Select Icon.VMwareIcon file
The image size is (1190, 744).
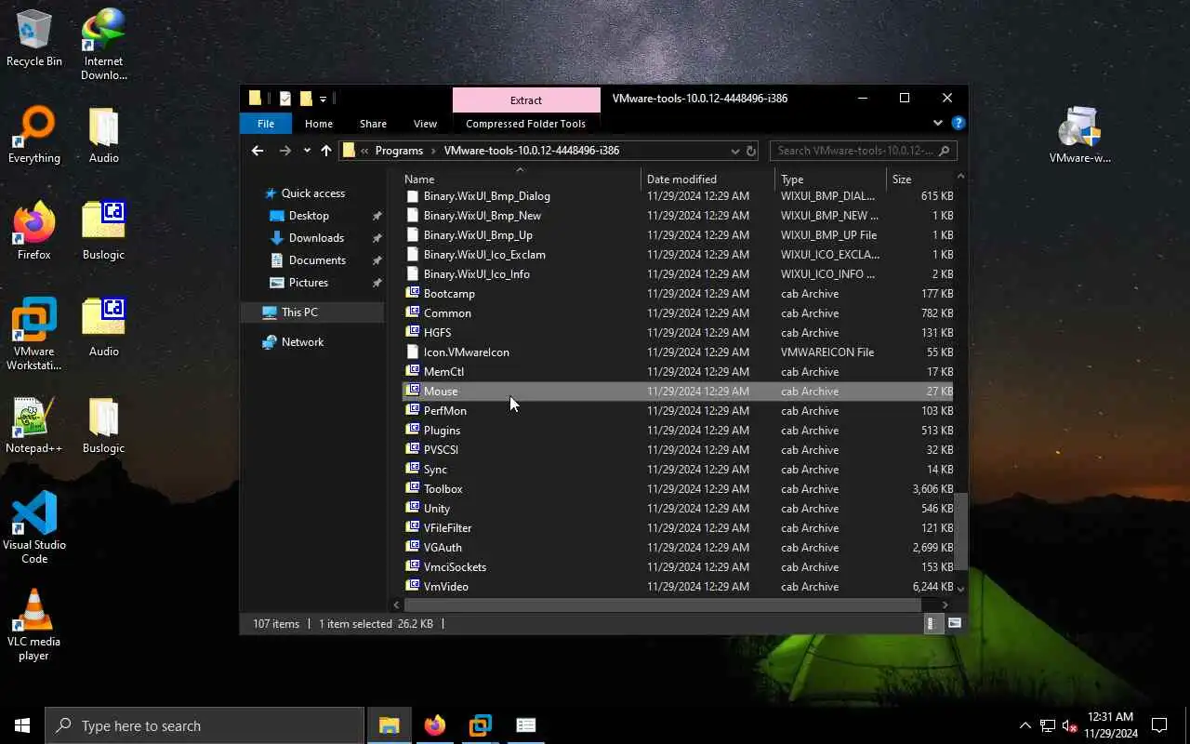tap(677, 352)
